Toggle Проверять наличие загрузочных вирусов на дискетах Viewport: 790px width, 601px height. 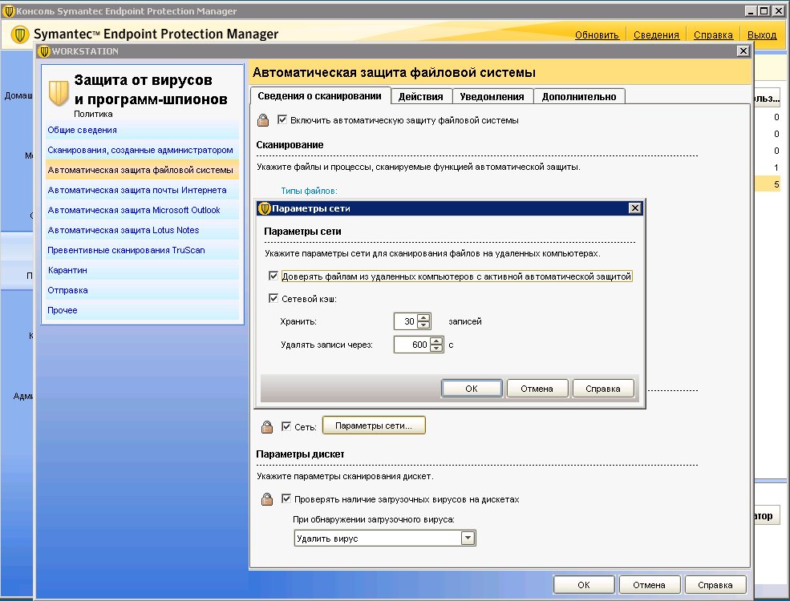pos(286,498)
